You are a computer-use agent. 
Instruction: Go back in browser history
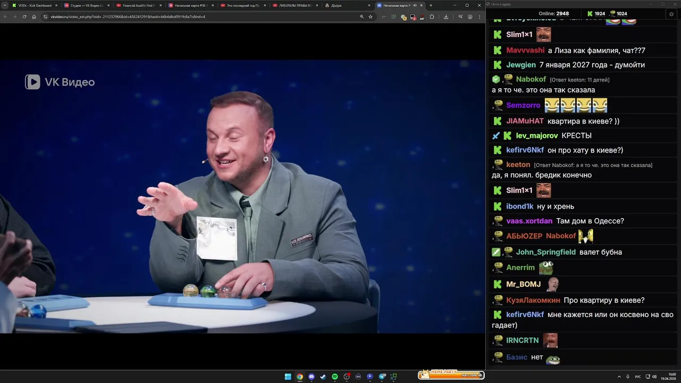point(5,16)
